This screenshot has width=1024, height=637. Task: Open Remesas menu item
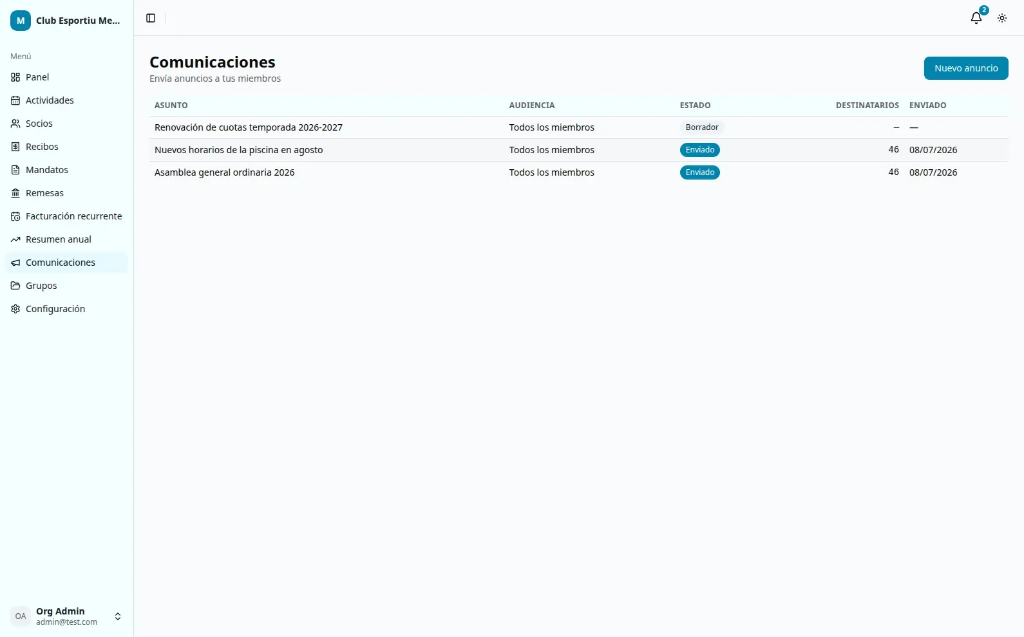(x=67, y=193)
